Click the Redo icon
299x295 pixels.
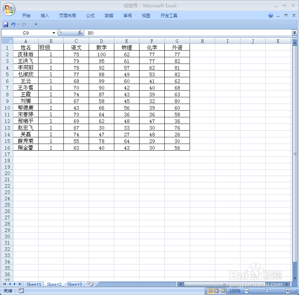(25, 25)
